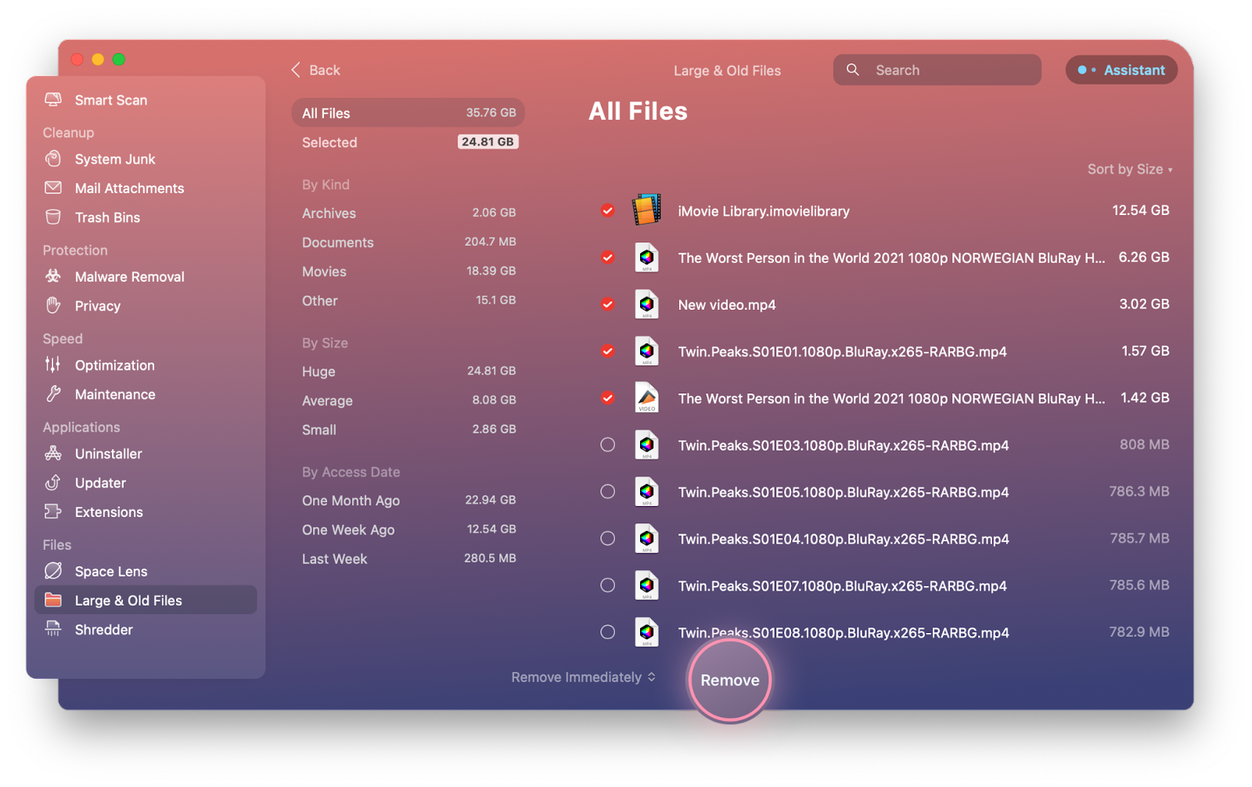The image size is (1252, 787).
Task: Select Twin.Peaks.S01E03 checkbox
Action: [x=607, y=444]
